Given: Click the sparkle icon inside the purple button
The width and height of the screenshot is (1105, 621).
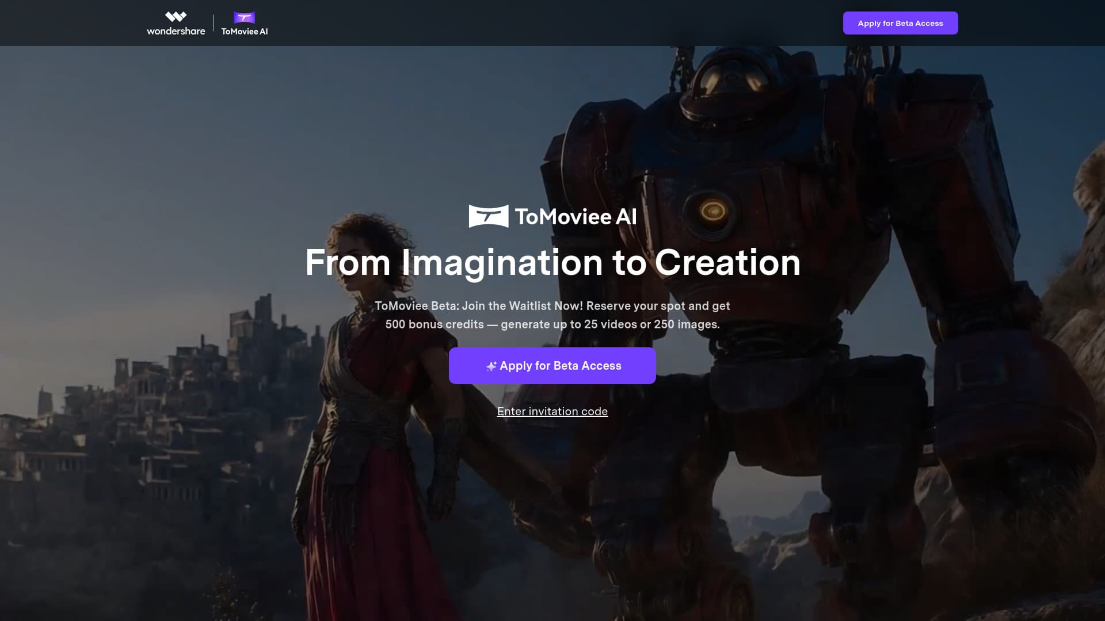Looking at the screenshot, I should tap(491, 365).
